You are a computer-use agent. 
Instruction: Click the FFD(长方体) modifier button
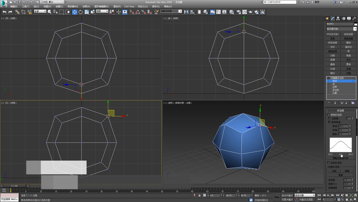tap(333, 34)
